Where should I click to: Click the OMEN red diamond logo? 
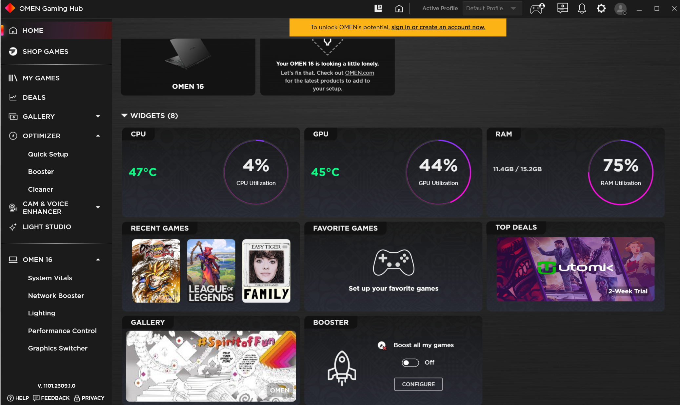10,8
